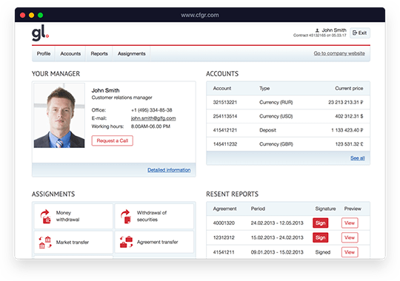Click the office phone number +1 (495) 334-85-38
The width and height of the screenshot is (400, 281).
152,110
